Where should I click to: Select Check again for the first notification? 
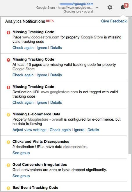[23, 47]
